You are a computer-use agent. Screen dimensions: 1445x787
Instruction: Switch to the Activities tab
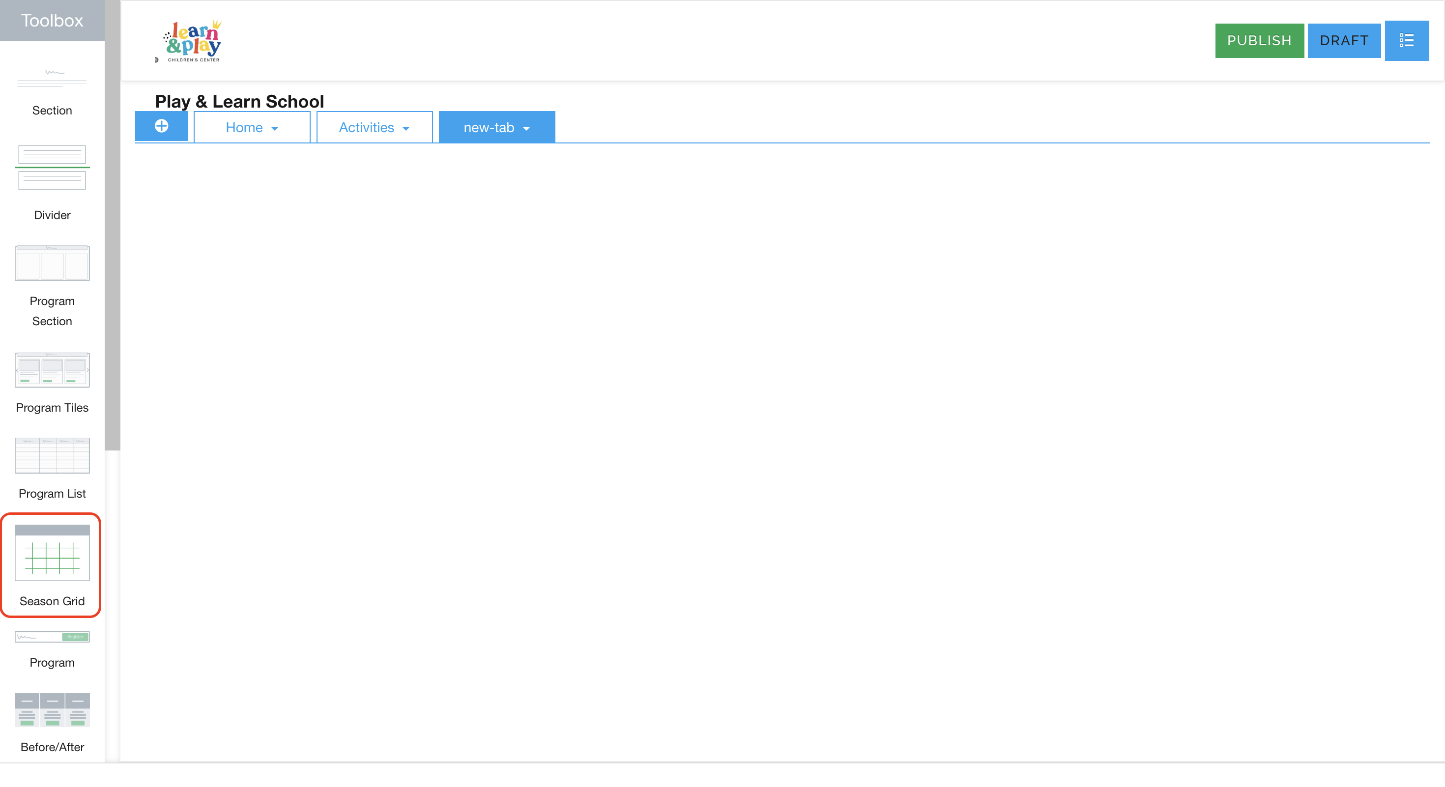point(366,127)
